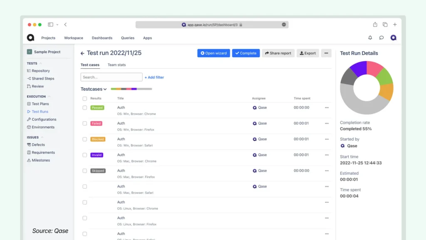Click the browser share icon
Screen dimensions: 426x240
375,24
